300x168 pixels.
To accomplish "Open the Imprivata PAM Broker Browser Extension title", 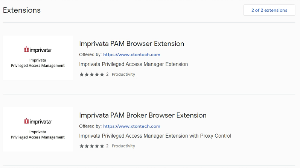I will point(143,115).
